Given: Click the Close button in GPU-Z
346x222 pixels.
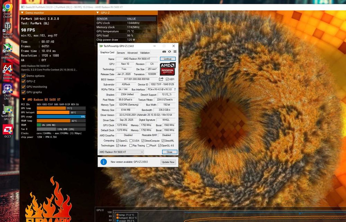Looking at the screenshot, I should 170,152.
